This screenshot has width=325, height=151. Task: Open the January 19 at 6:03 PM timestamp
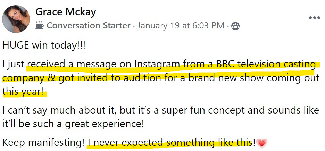point(181,25)
